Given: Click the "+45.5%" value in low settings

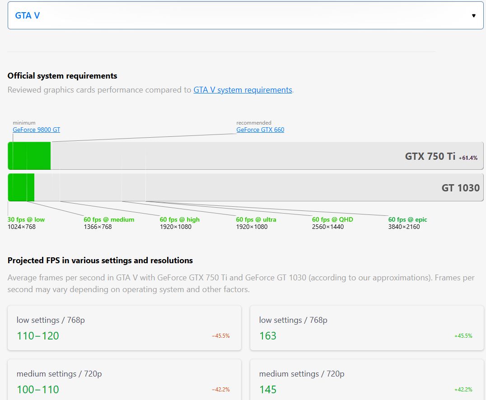Looking at the screenshot, I should [463, 336].
